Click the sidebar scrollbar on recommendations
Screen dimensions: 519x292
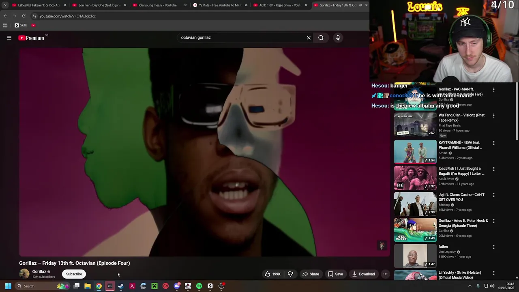tap(517, 112)
